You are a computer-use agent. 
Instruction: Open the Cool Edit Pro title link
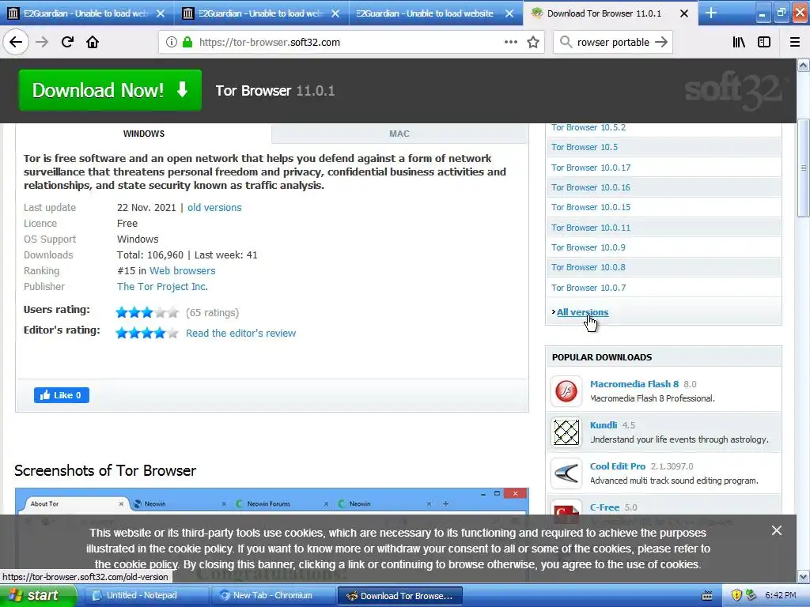618,466
